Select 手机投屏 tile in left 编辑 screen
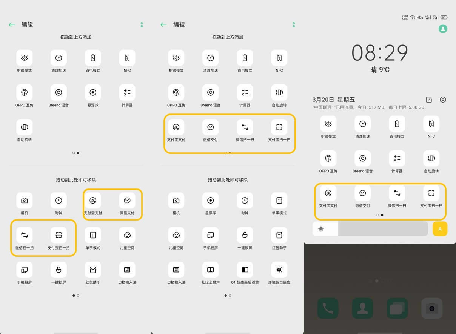The width and height of the screenshot is (456, 334). [25, 270]
